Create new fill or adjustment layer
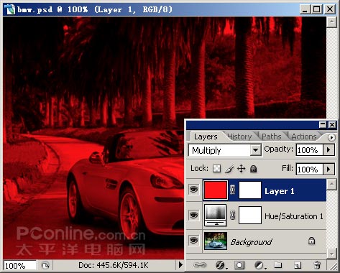The image size is (340, 273). (x=259, y=265)
